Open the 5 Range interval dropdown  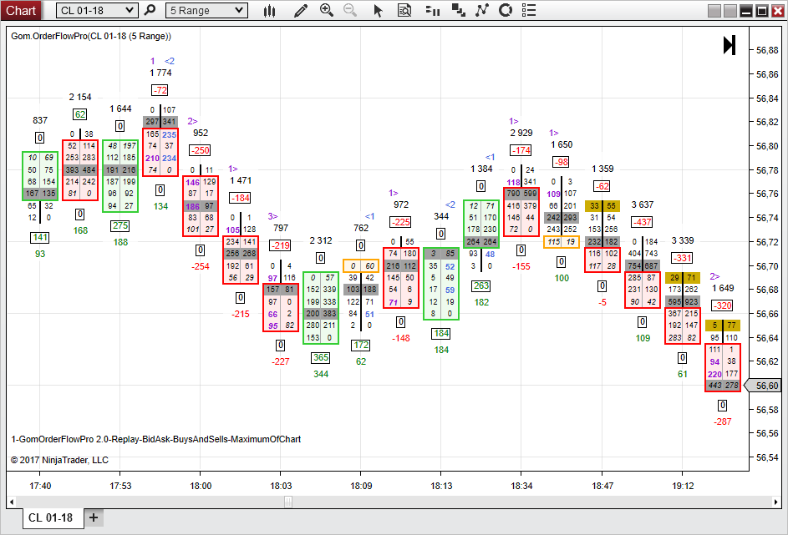coord(206,10)
